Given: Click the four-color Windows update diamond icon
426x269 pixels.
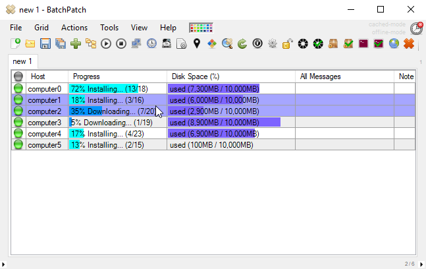Looking at the screenshot, I should (212, 44).
